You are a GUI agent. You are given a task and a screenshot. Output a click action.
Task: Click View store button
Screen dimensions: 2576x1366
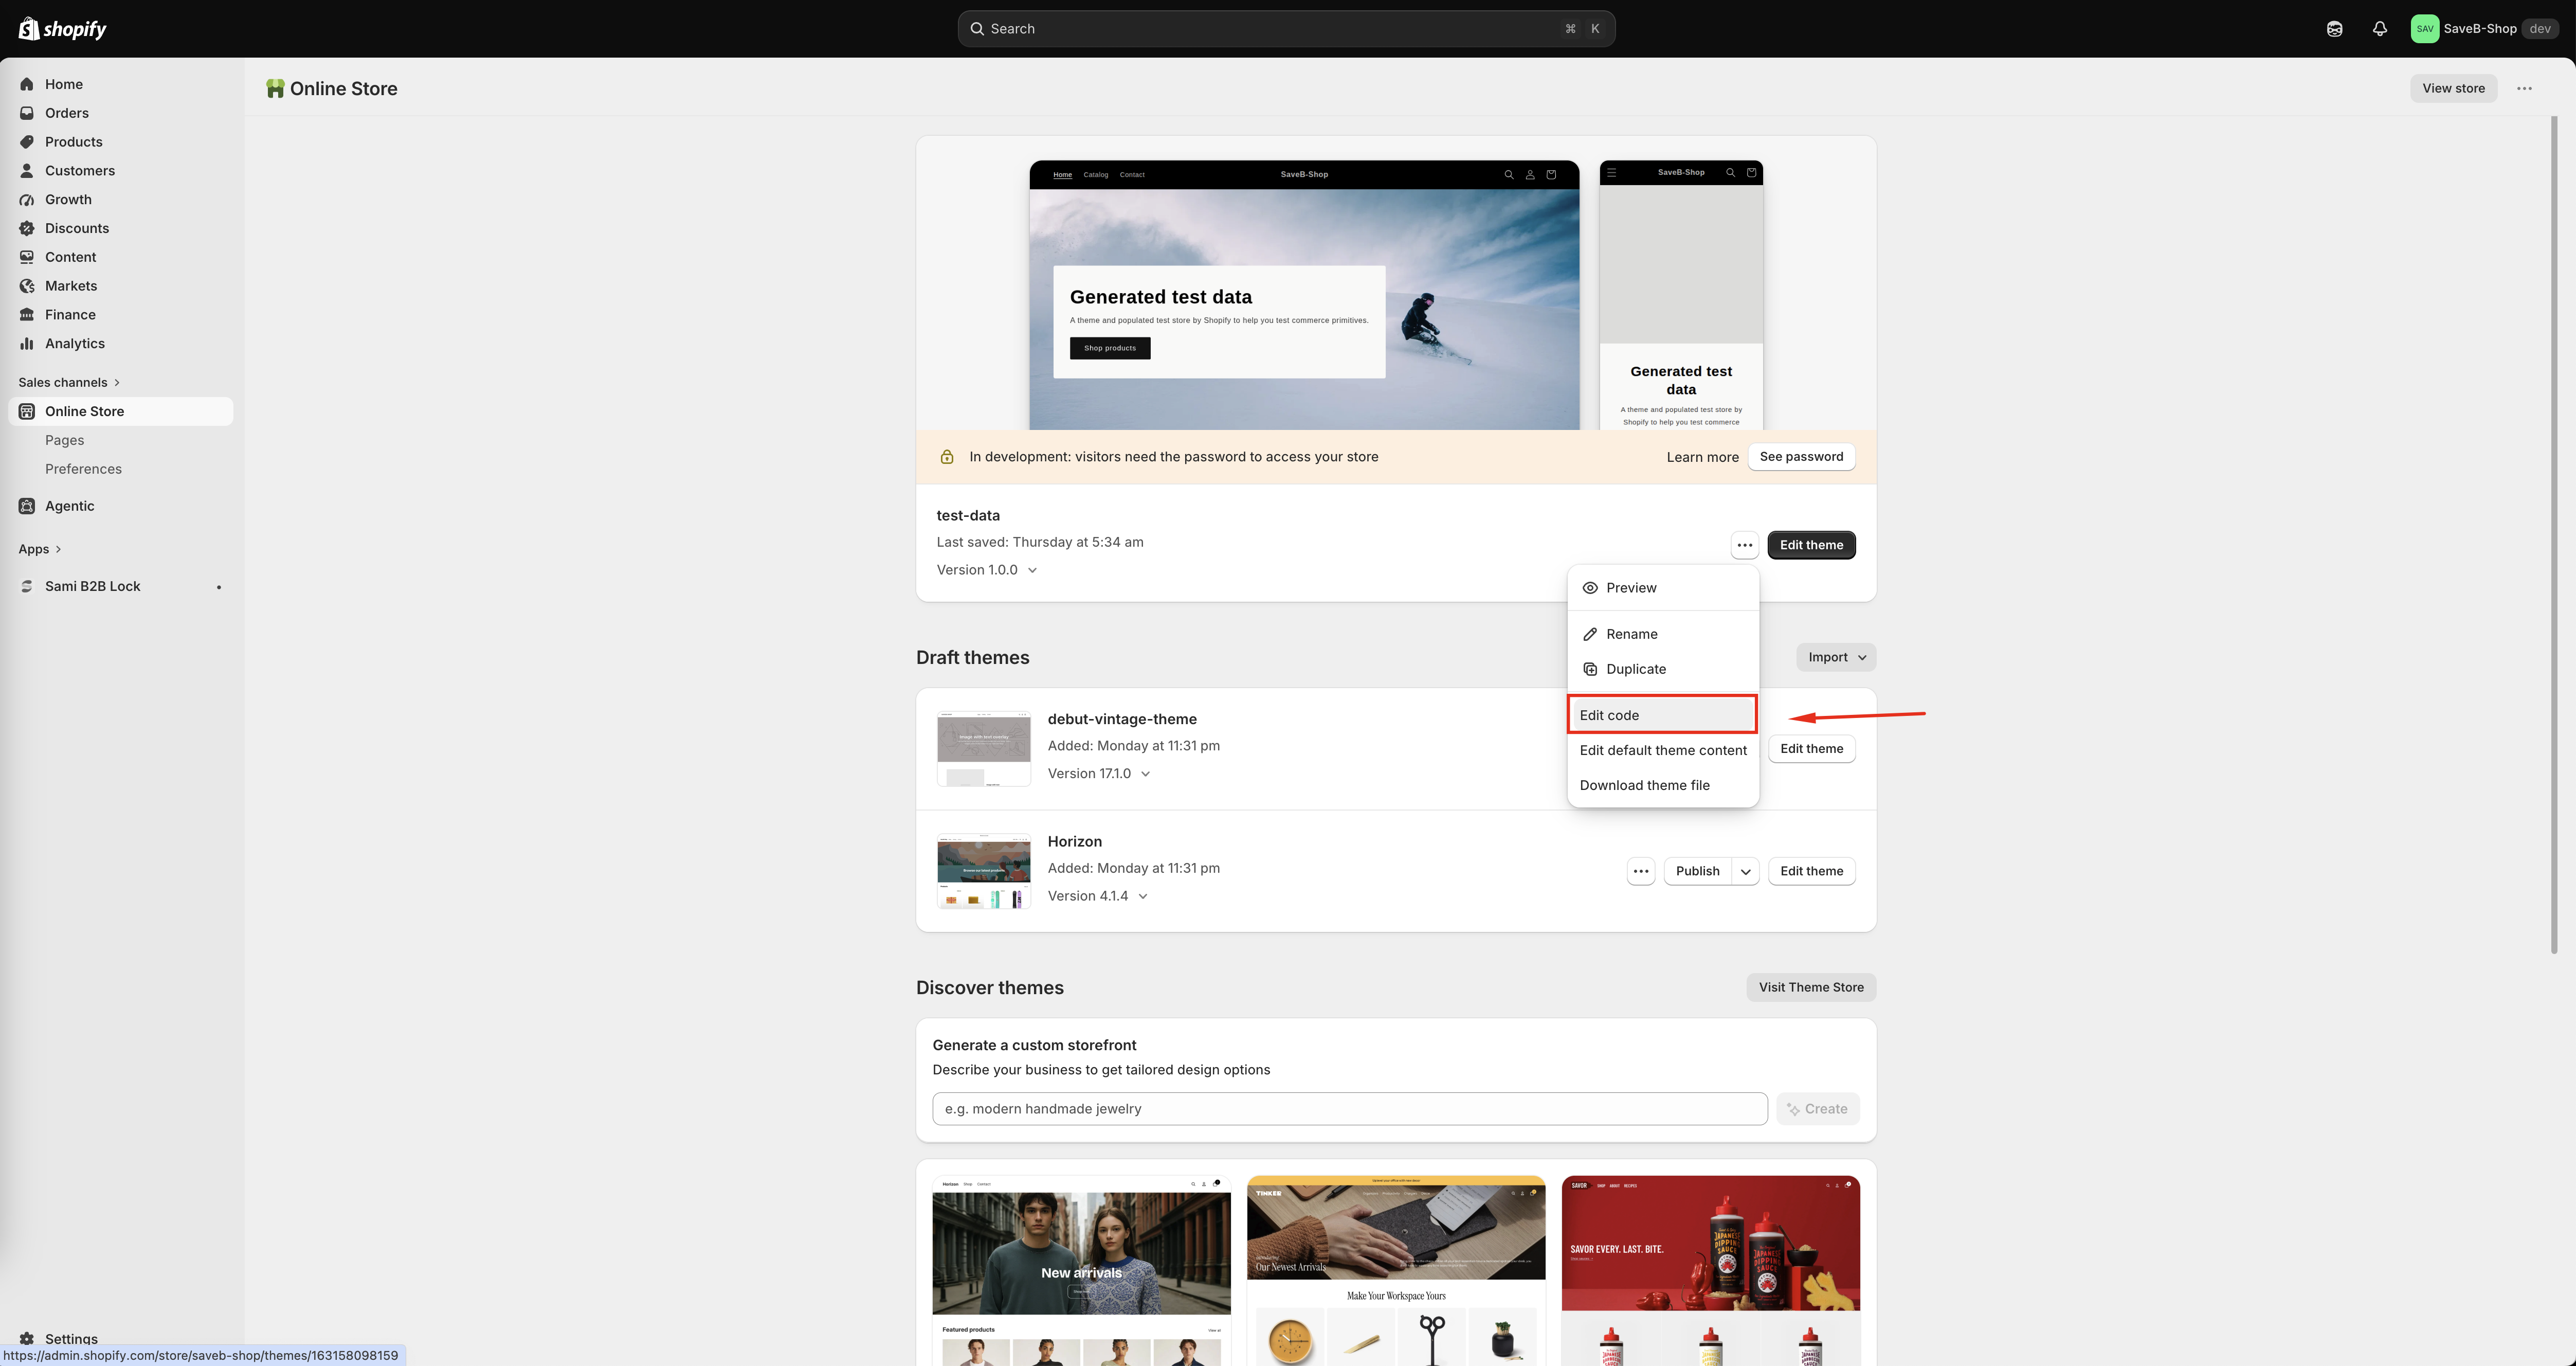(x=2453, y=88)
